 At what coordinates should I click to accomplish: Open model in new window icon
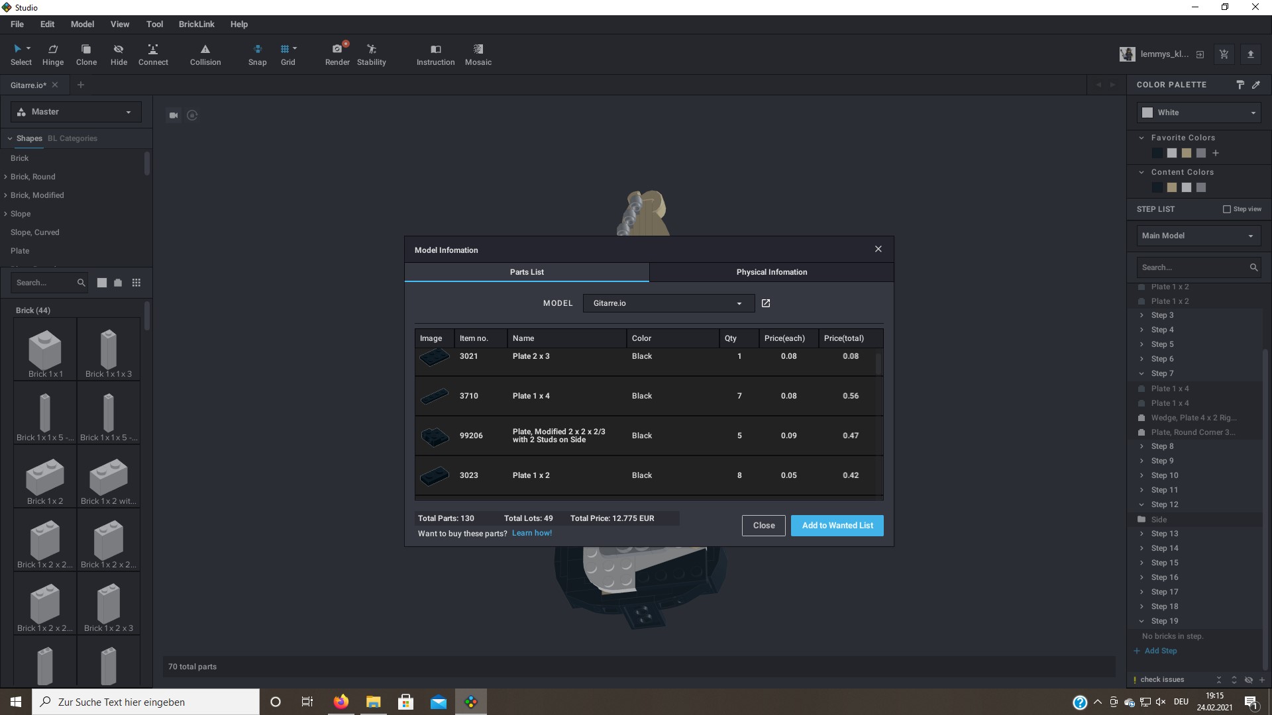pos(766,303)
